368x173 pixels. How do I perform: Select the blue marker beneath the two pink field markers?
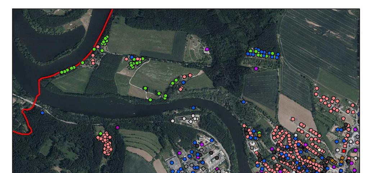pyautogui.click(x=183, y=82)
